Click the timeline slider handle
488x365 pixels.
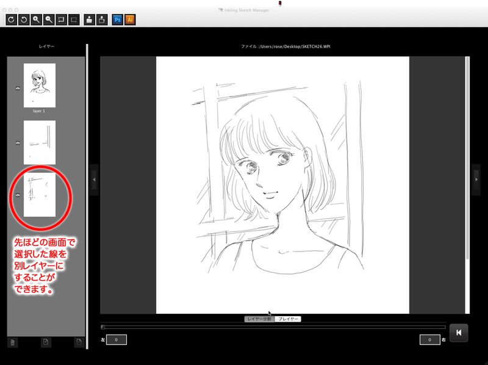tap(102, 327)
